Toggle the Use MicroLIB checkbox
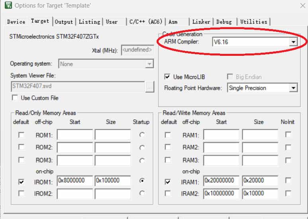 167,77
